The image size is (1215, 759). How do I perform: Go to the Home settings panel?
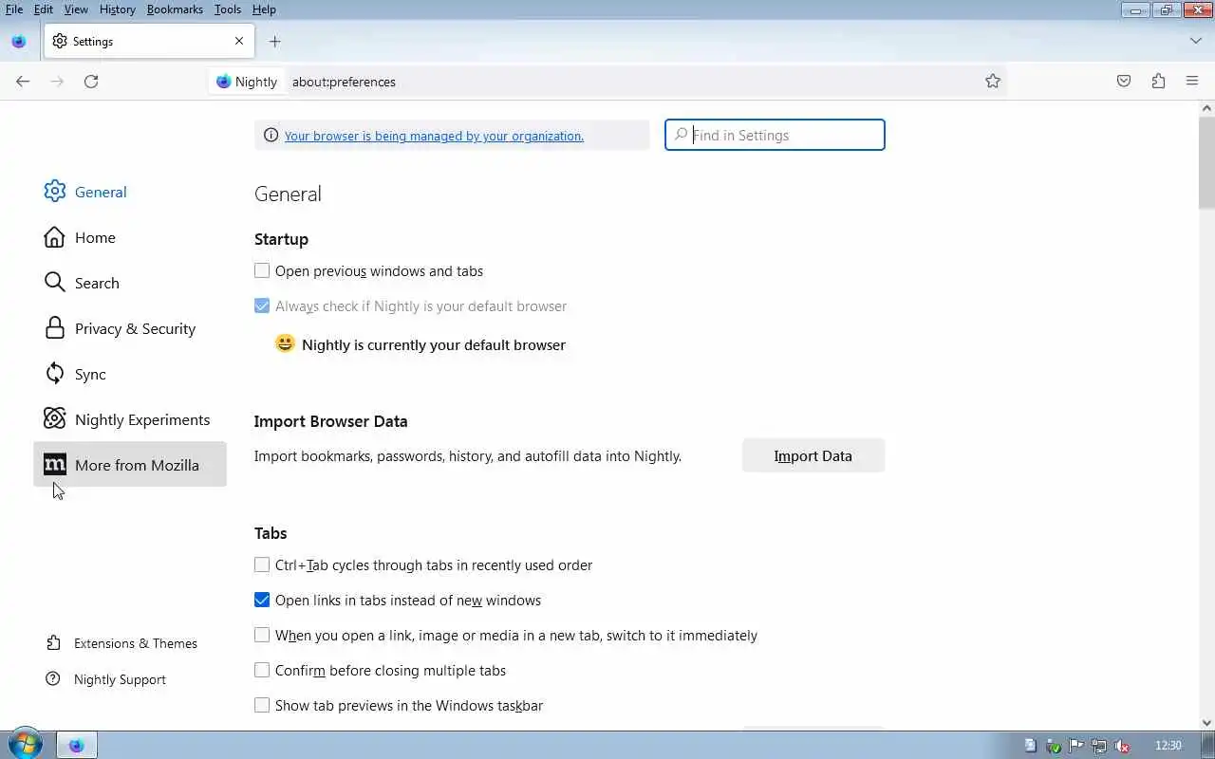tap(130, 237)
